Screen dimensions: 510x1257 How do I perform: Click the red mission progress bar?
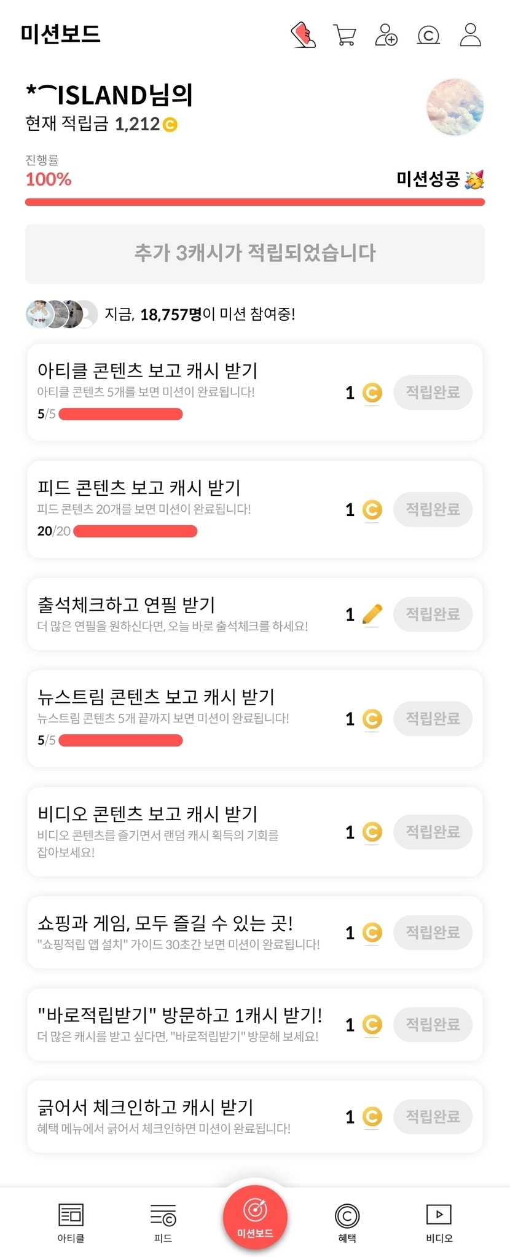(x=254, y=202)
